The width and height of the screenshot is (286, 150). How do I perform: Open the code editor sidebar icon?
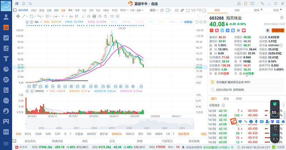pyautogui.click(x=6, y=132)
